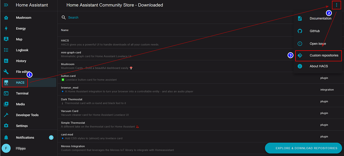Image resolution: width=344 pixels, height=156 pixels.
Task: Select Custom repositories from the menu
Action: [324, 56]
